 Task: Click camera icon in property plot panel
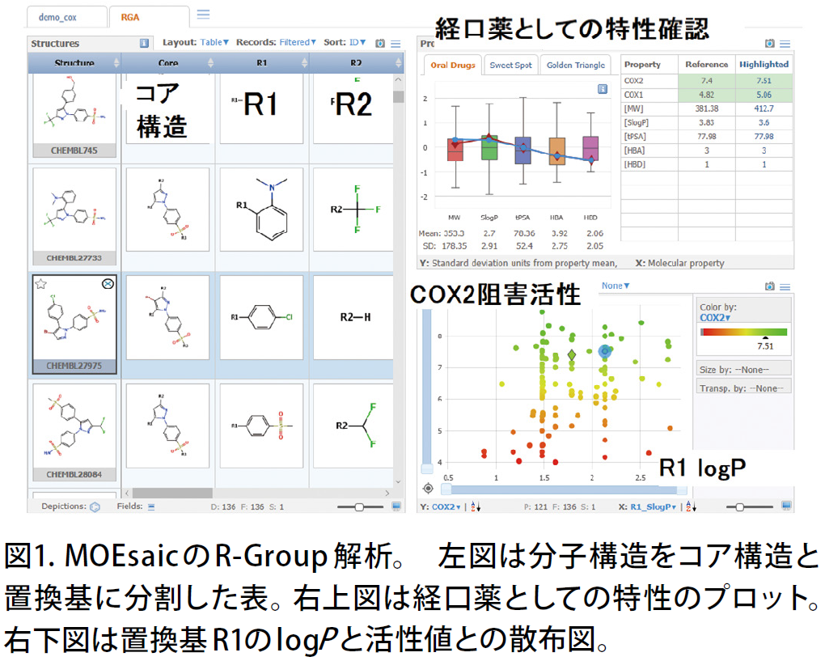(x=770, y=43)
